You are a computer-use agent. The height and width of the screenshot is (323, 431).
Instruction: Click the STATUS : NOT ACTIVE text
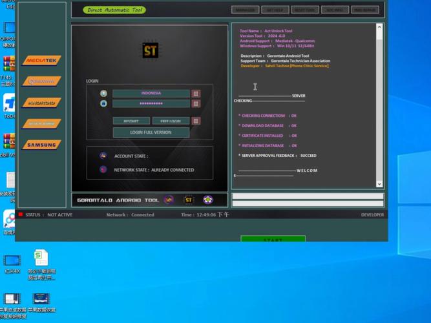(49, 214)
